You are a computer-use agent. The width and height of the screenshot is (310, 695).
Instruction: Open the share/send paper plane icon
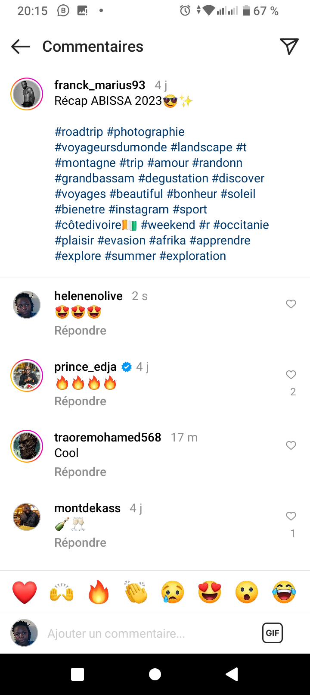coord(289,47)
